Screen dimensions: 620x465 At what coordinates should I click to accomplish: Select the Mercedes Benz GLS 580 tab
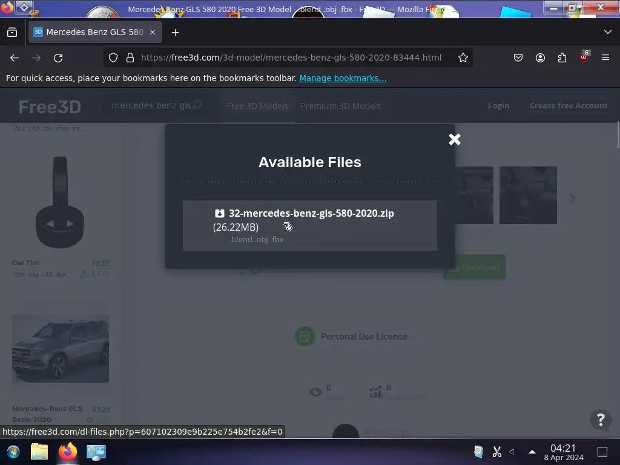coord(95,32)
